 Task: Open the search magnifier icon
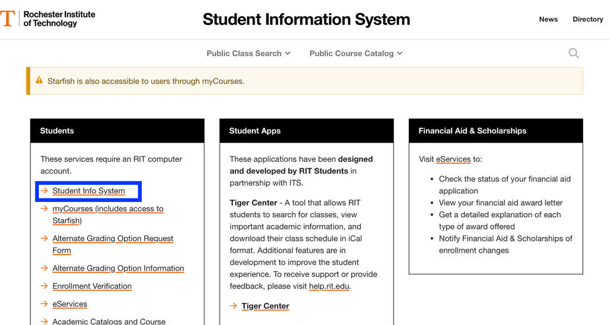pos(574,53)
